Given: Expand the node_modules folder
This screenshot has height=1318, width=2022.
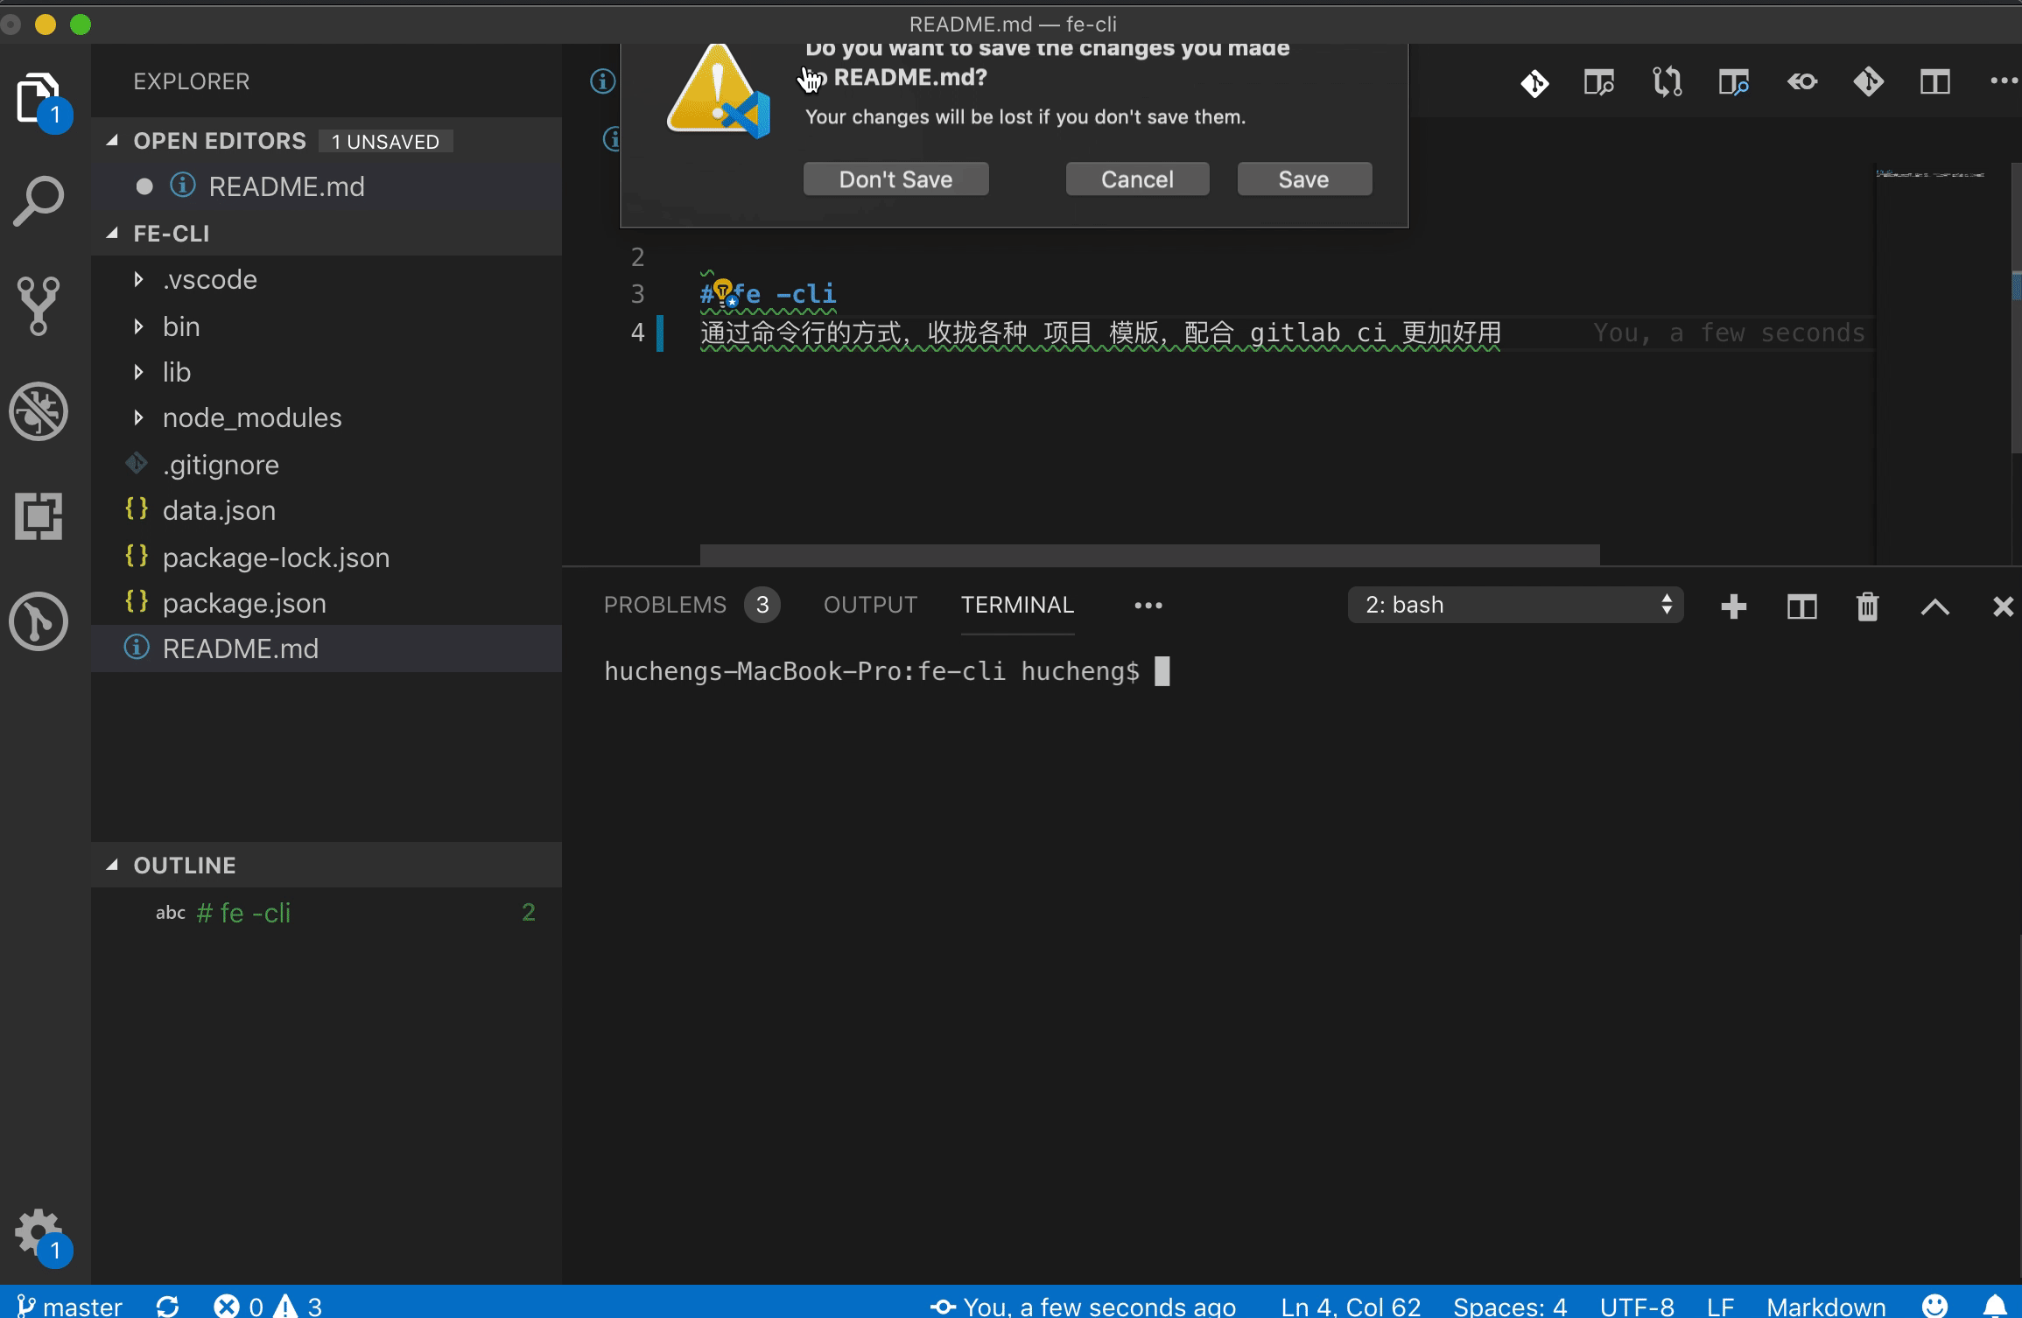Looking at the screenshot, I should click(x=138, y=418).
